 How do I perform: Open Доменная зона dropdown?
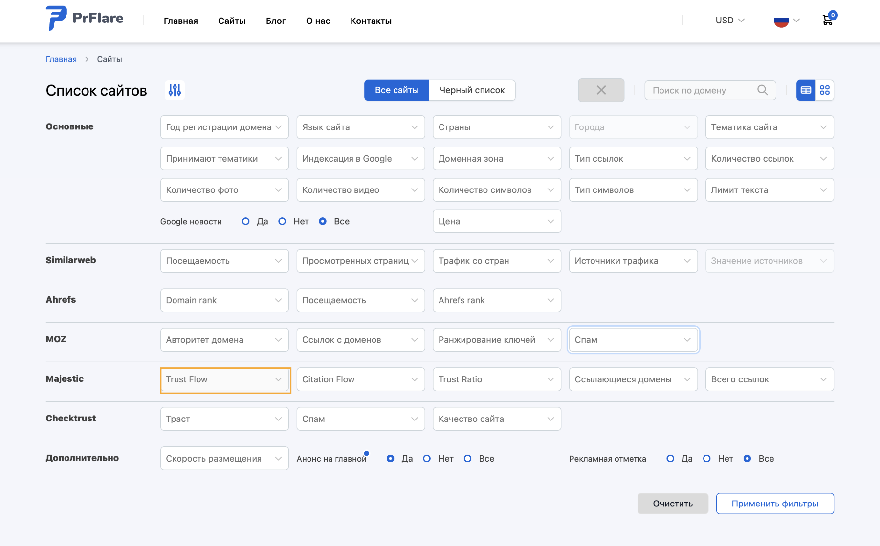(x=497, y=159)
